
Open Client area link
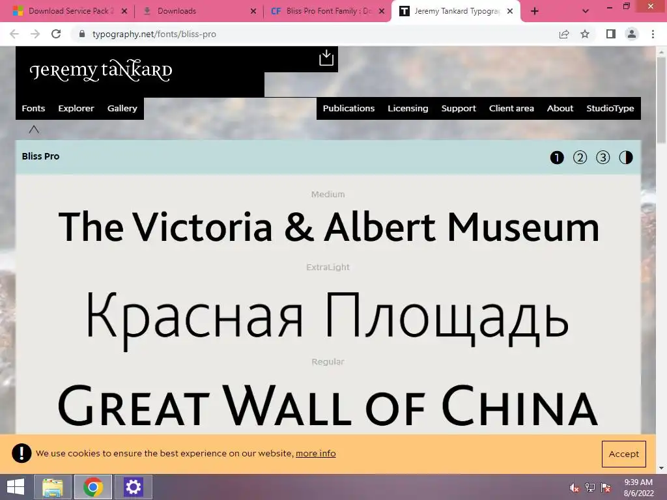[x=511, y=109]
